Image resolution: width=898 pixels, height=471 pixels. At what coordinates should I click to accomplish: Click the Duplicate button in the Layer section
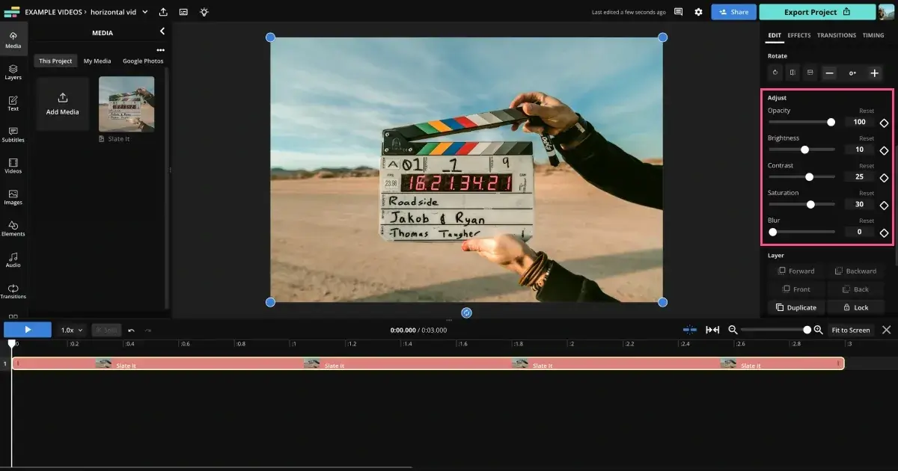[x=795, y=307]
